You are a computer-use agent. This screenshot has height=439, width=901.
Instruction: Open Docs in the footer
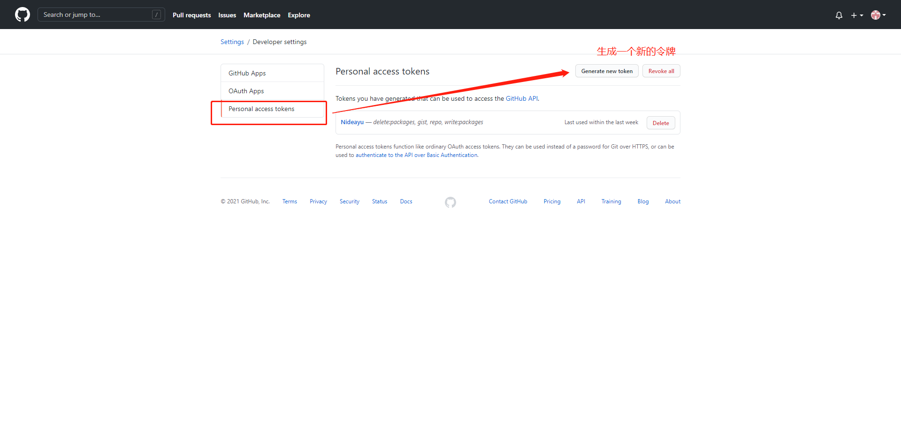(406, 201)
